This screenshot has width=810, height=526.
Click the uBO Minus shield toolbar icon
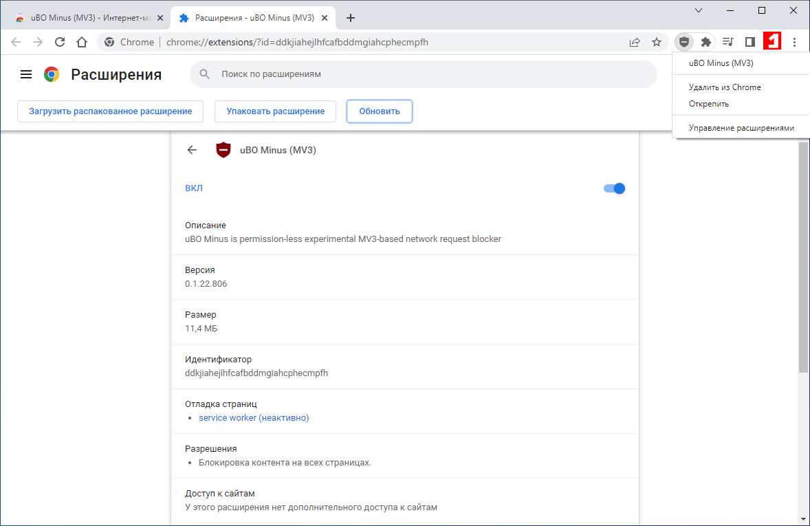point(683,42)
